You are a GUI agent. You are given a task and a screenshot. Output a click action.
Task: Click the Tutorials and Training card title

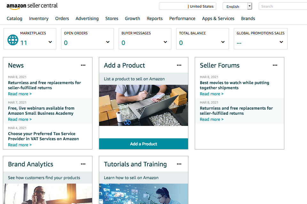(135, 164)
